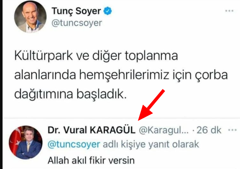
Task: Click the truncated @Karagul... handle
Action: tap(164, 130)
